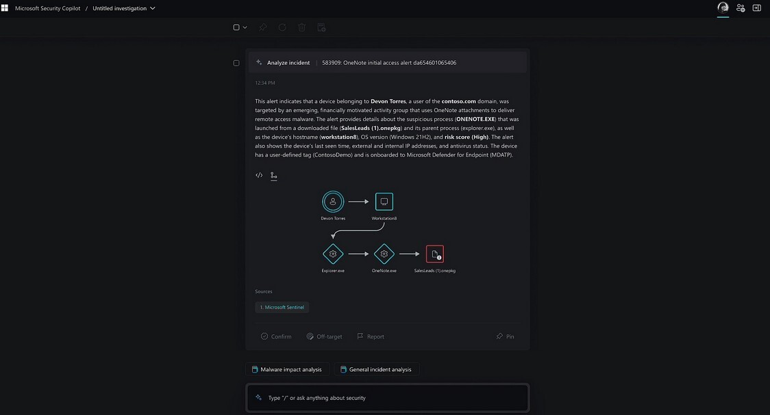
Task: Click the trash delete icon
Action: point(302,27)
